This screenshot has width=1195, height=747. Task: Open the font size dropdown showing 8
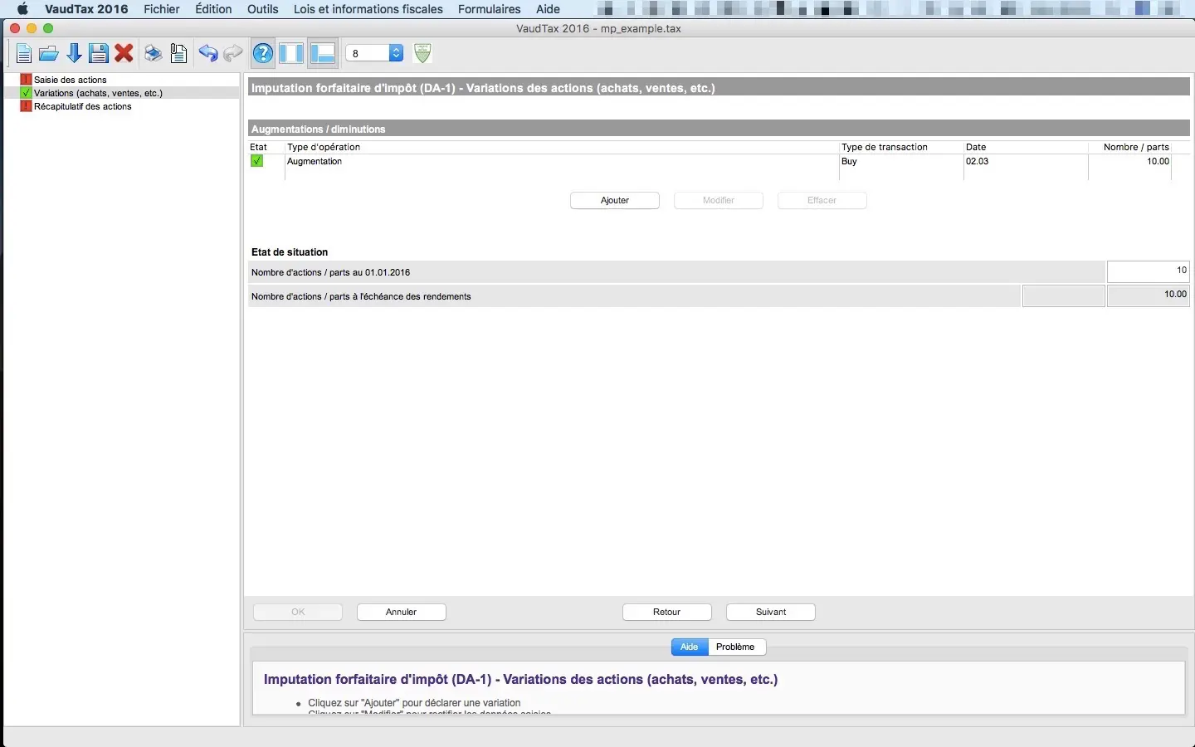point(374,53)
